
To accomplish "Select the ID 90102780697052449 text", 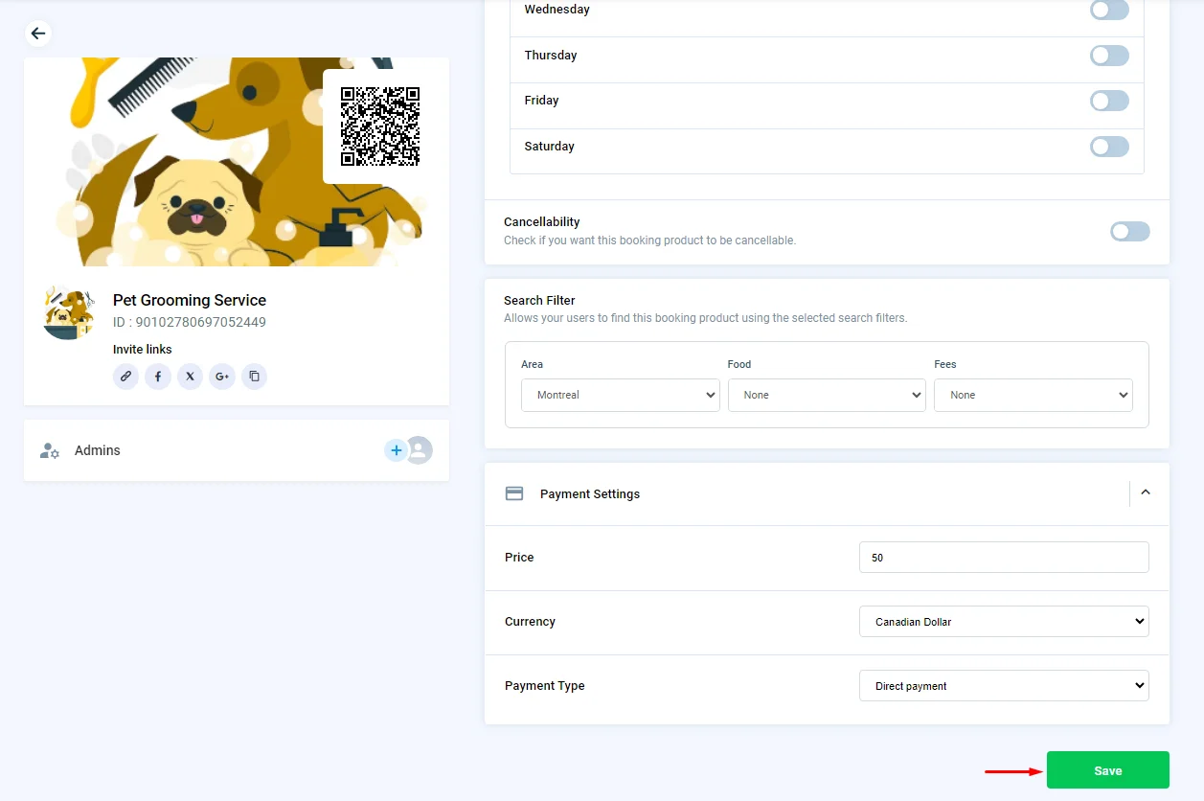I will [x=190, y=323].
